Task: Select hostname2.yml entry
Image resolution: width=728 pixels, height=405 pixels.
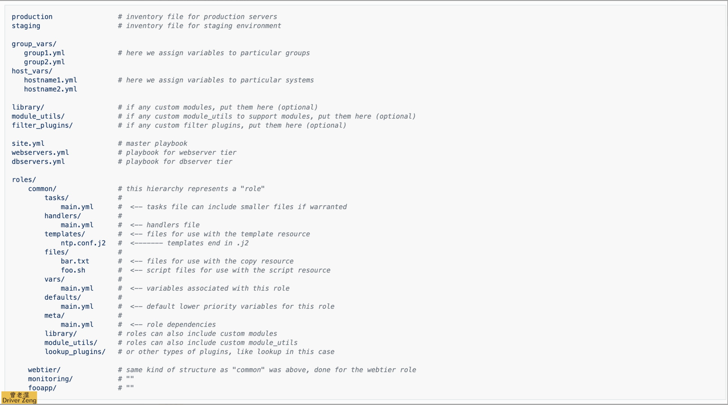Action: click(50, 89)
